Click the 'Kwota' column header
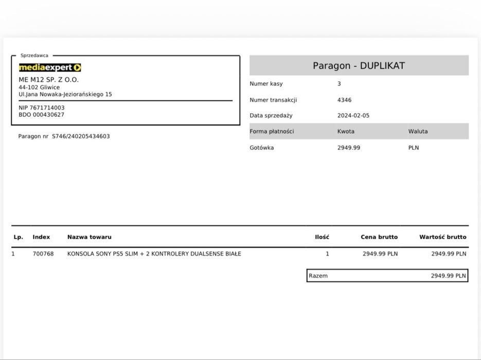Image resolution: width=481 pixels, height=360 pixels. 346,131
